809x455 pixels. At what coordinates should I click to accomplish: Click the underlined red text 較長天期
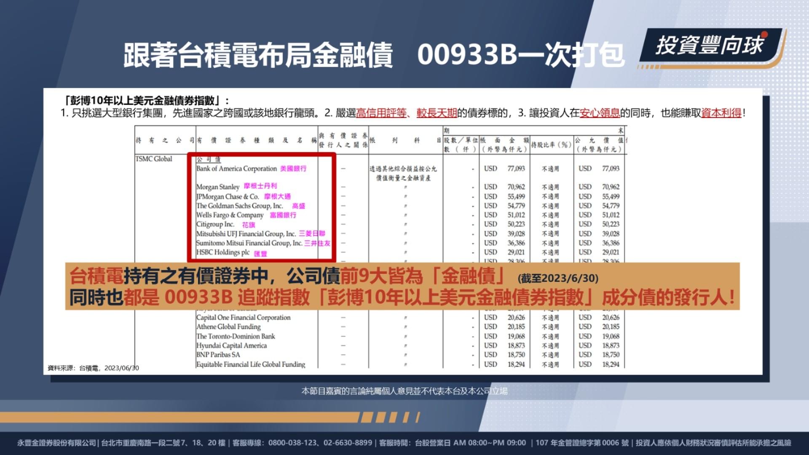(x=437, y=113)
